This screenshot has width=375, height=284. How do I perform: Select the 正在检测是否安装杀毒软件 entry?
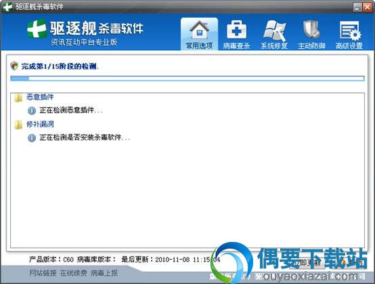[85, 138]
